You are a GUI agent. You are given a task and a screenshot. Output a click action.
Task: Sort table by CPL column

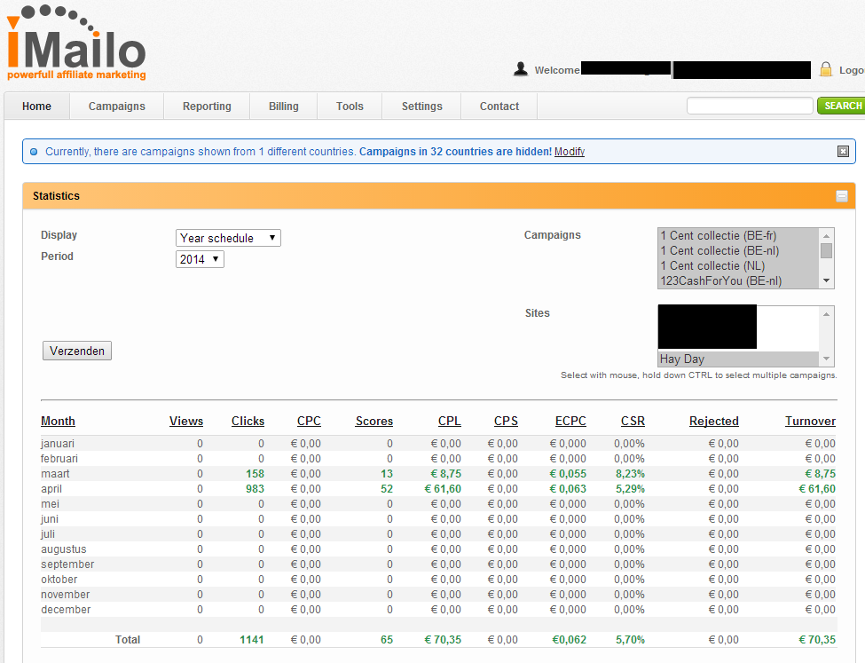point(450,422)
